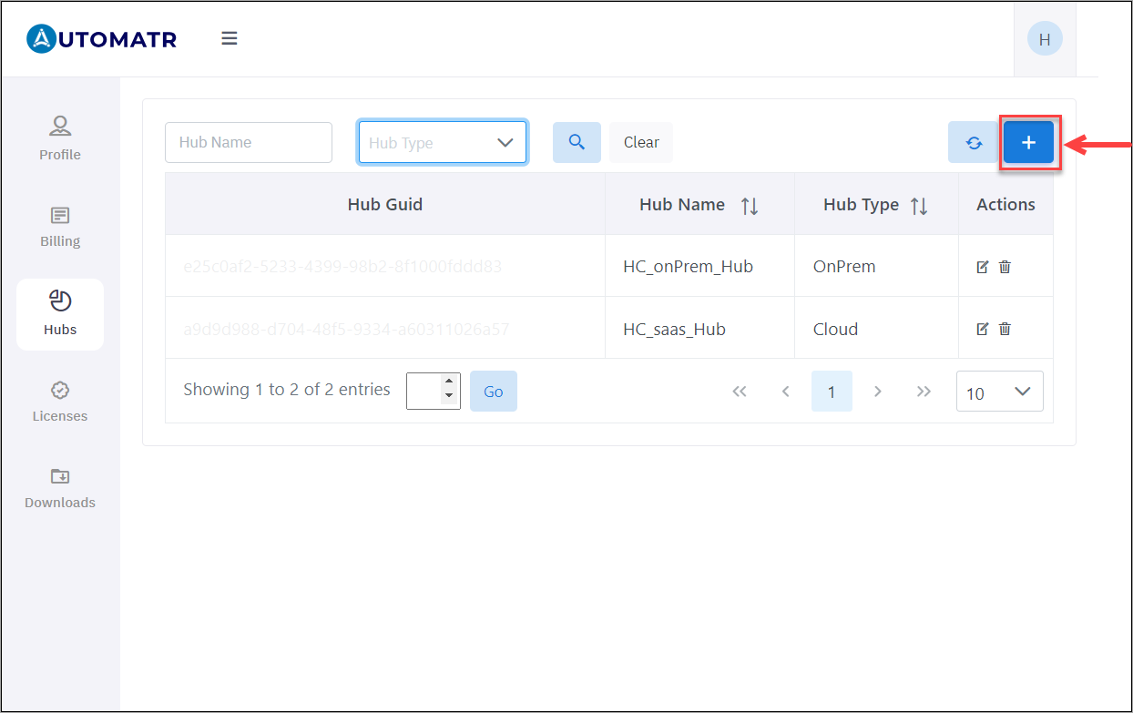This screenshot has height=713, width=1133.
Task: Delete the HC_onPrem_Hub row
Action: pyautogui.click(x=1005, y=267)
